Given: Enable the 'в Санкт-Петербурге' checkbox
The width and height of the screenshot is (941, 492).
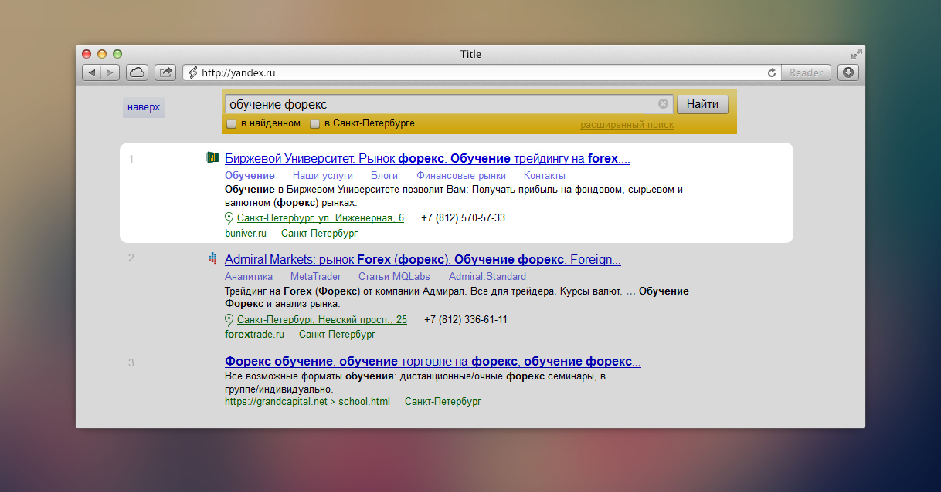Looking at the screenshot, I should click(314, 123).
